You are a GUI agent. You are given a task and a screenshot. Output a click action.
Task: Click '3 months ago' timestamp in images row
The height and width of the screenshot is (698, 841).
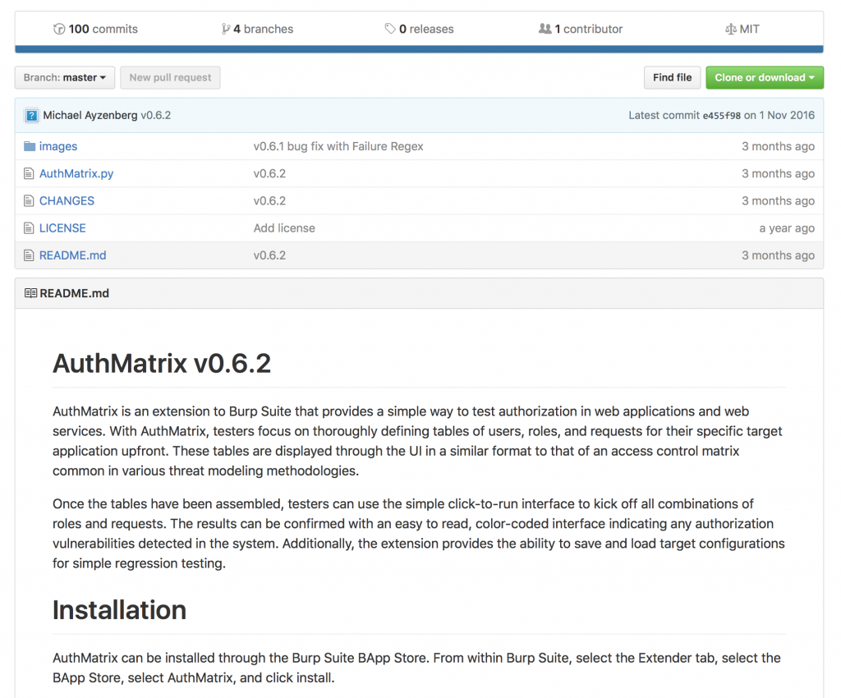(x=779, y=146)
